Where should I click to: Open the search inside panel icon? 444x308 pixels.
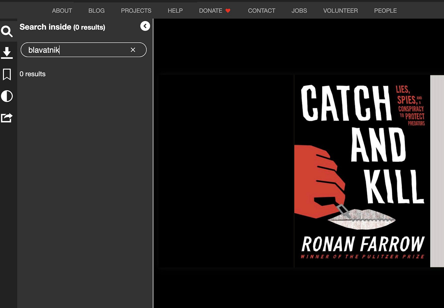click(7, 31)
